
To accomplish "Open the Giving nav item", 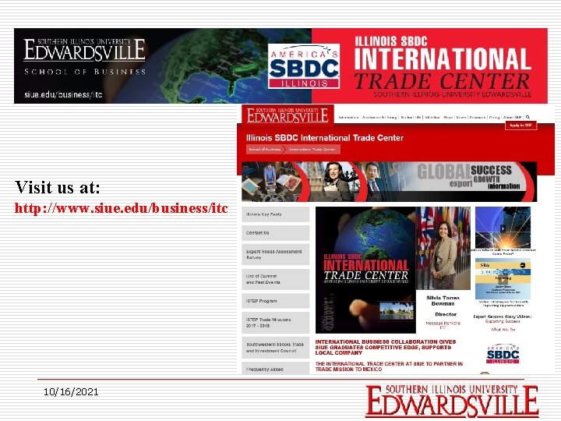I will point(494,118).
